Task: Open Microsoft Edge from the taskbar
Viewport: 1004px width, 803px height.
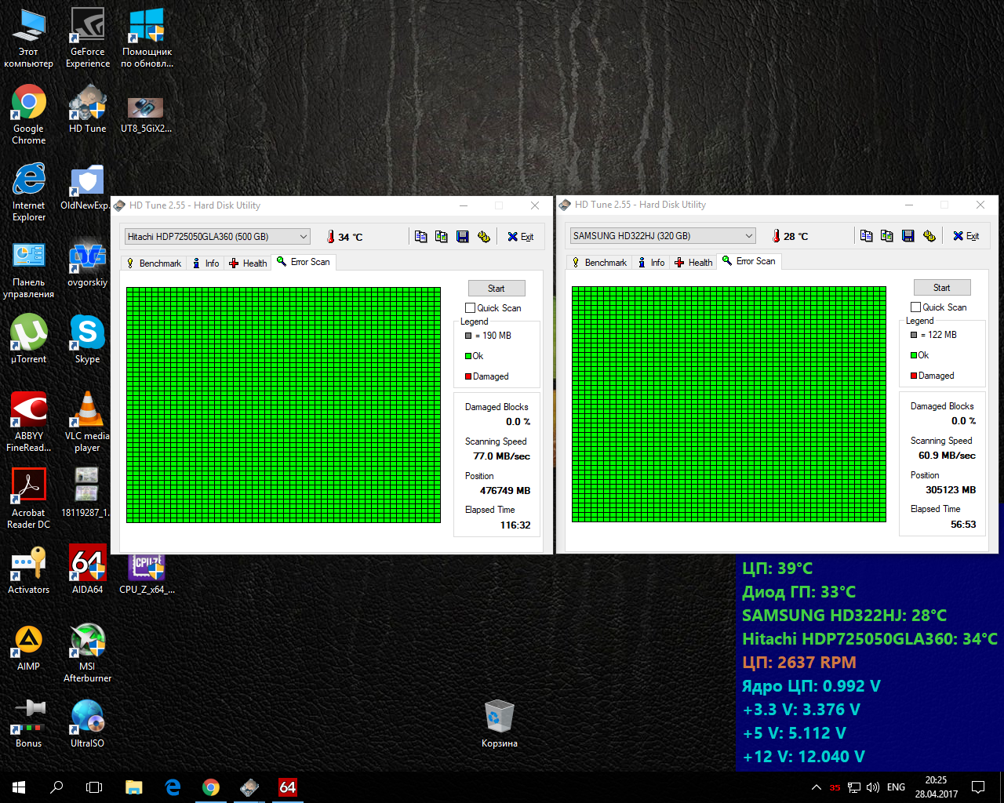Action: click(x=173, y=787)
